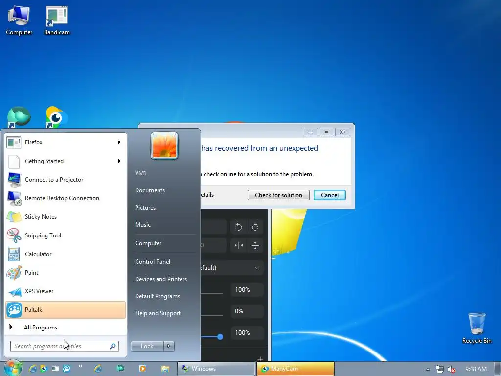This screenshot has height=376, width=501.
Task: Start Paint from the program list
Action: (66, 272)
